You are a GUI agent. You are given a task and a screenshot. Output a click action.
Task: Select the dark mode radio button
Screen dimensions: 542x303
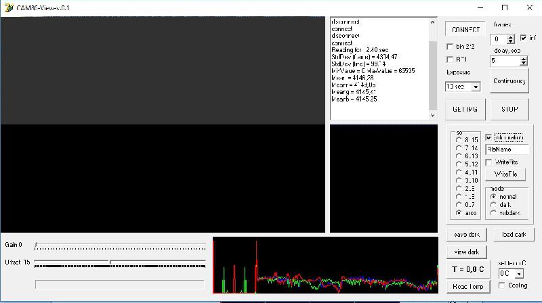(x=493, y=205)
